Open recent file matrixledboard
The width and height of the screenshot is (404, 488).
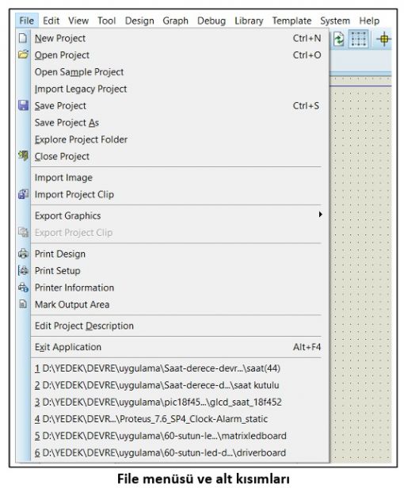click(x=161, y=436)
